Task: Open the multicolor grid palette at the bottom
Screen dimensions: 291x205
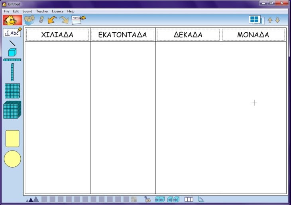Action: pyautogui.click(x=134, y=199)
